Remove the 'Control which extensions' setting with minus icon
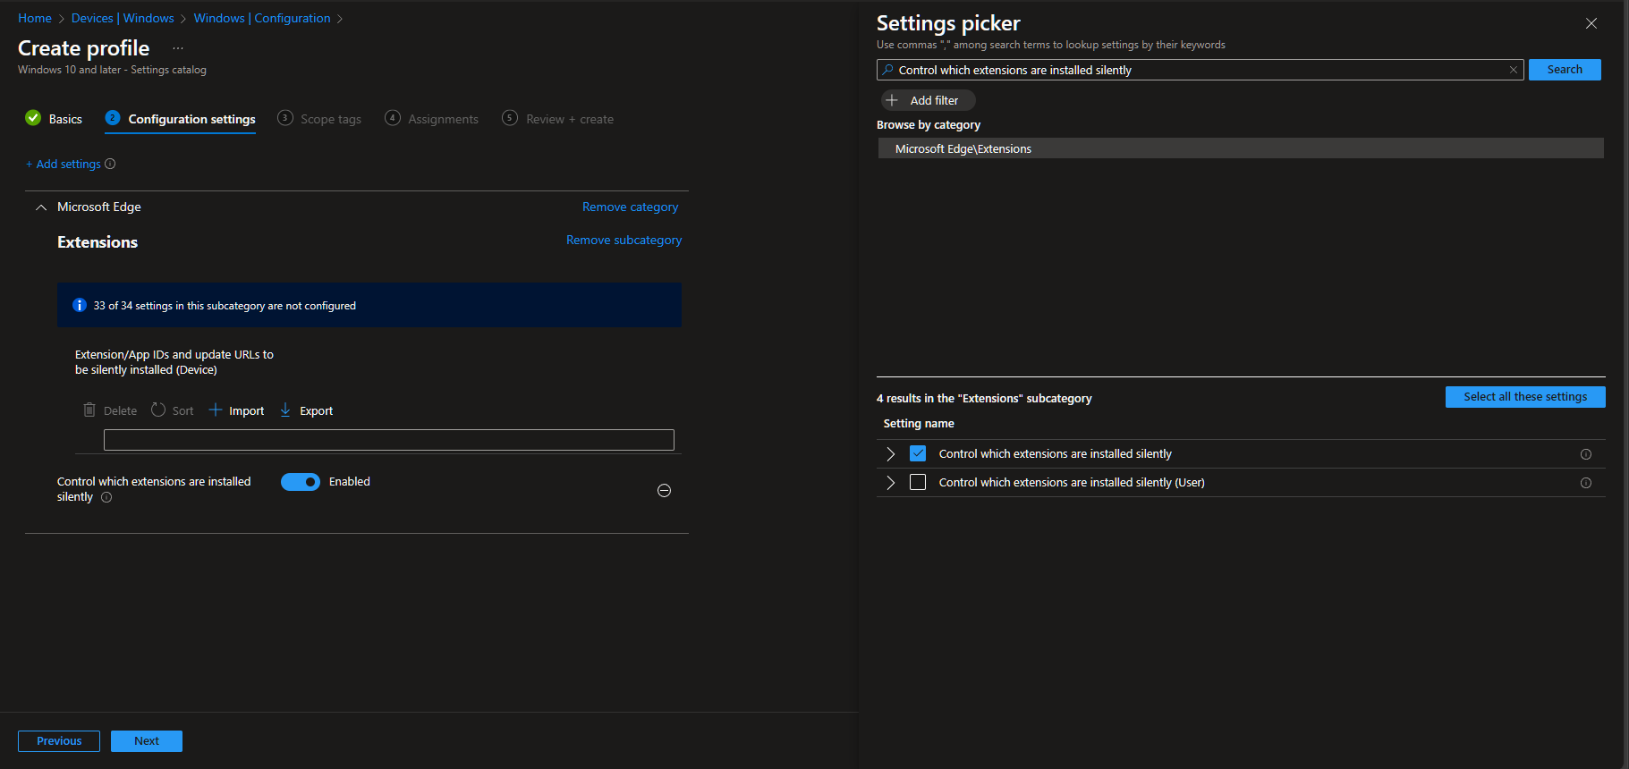 pos(664,490)
